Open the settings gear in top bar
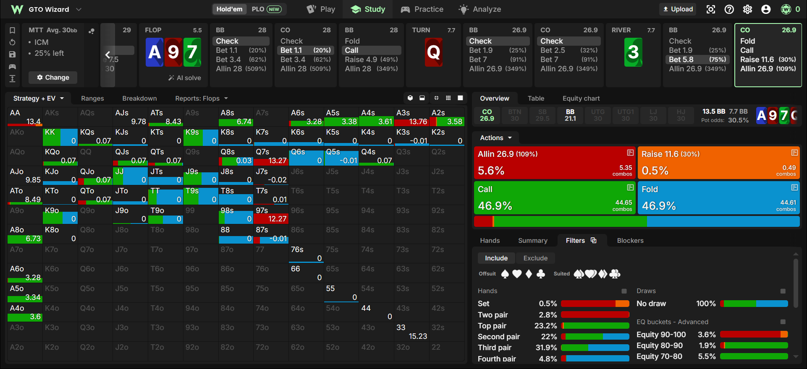The height and width of the screenshot is (369, 807). [x=748, y=9]
